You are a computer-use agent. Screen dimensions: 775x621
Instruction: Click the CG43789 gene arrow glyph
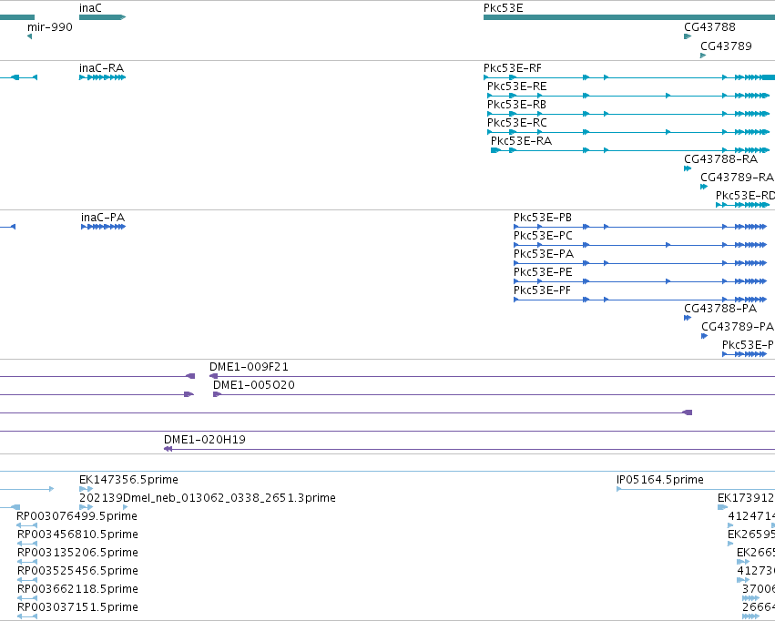click(703, 56)
